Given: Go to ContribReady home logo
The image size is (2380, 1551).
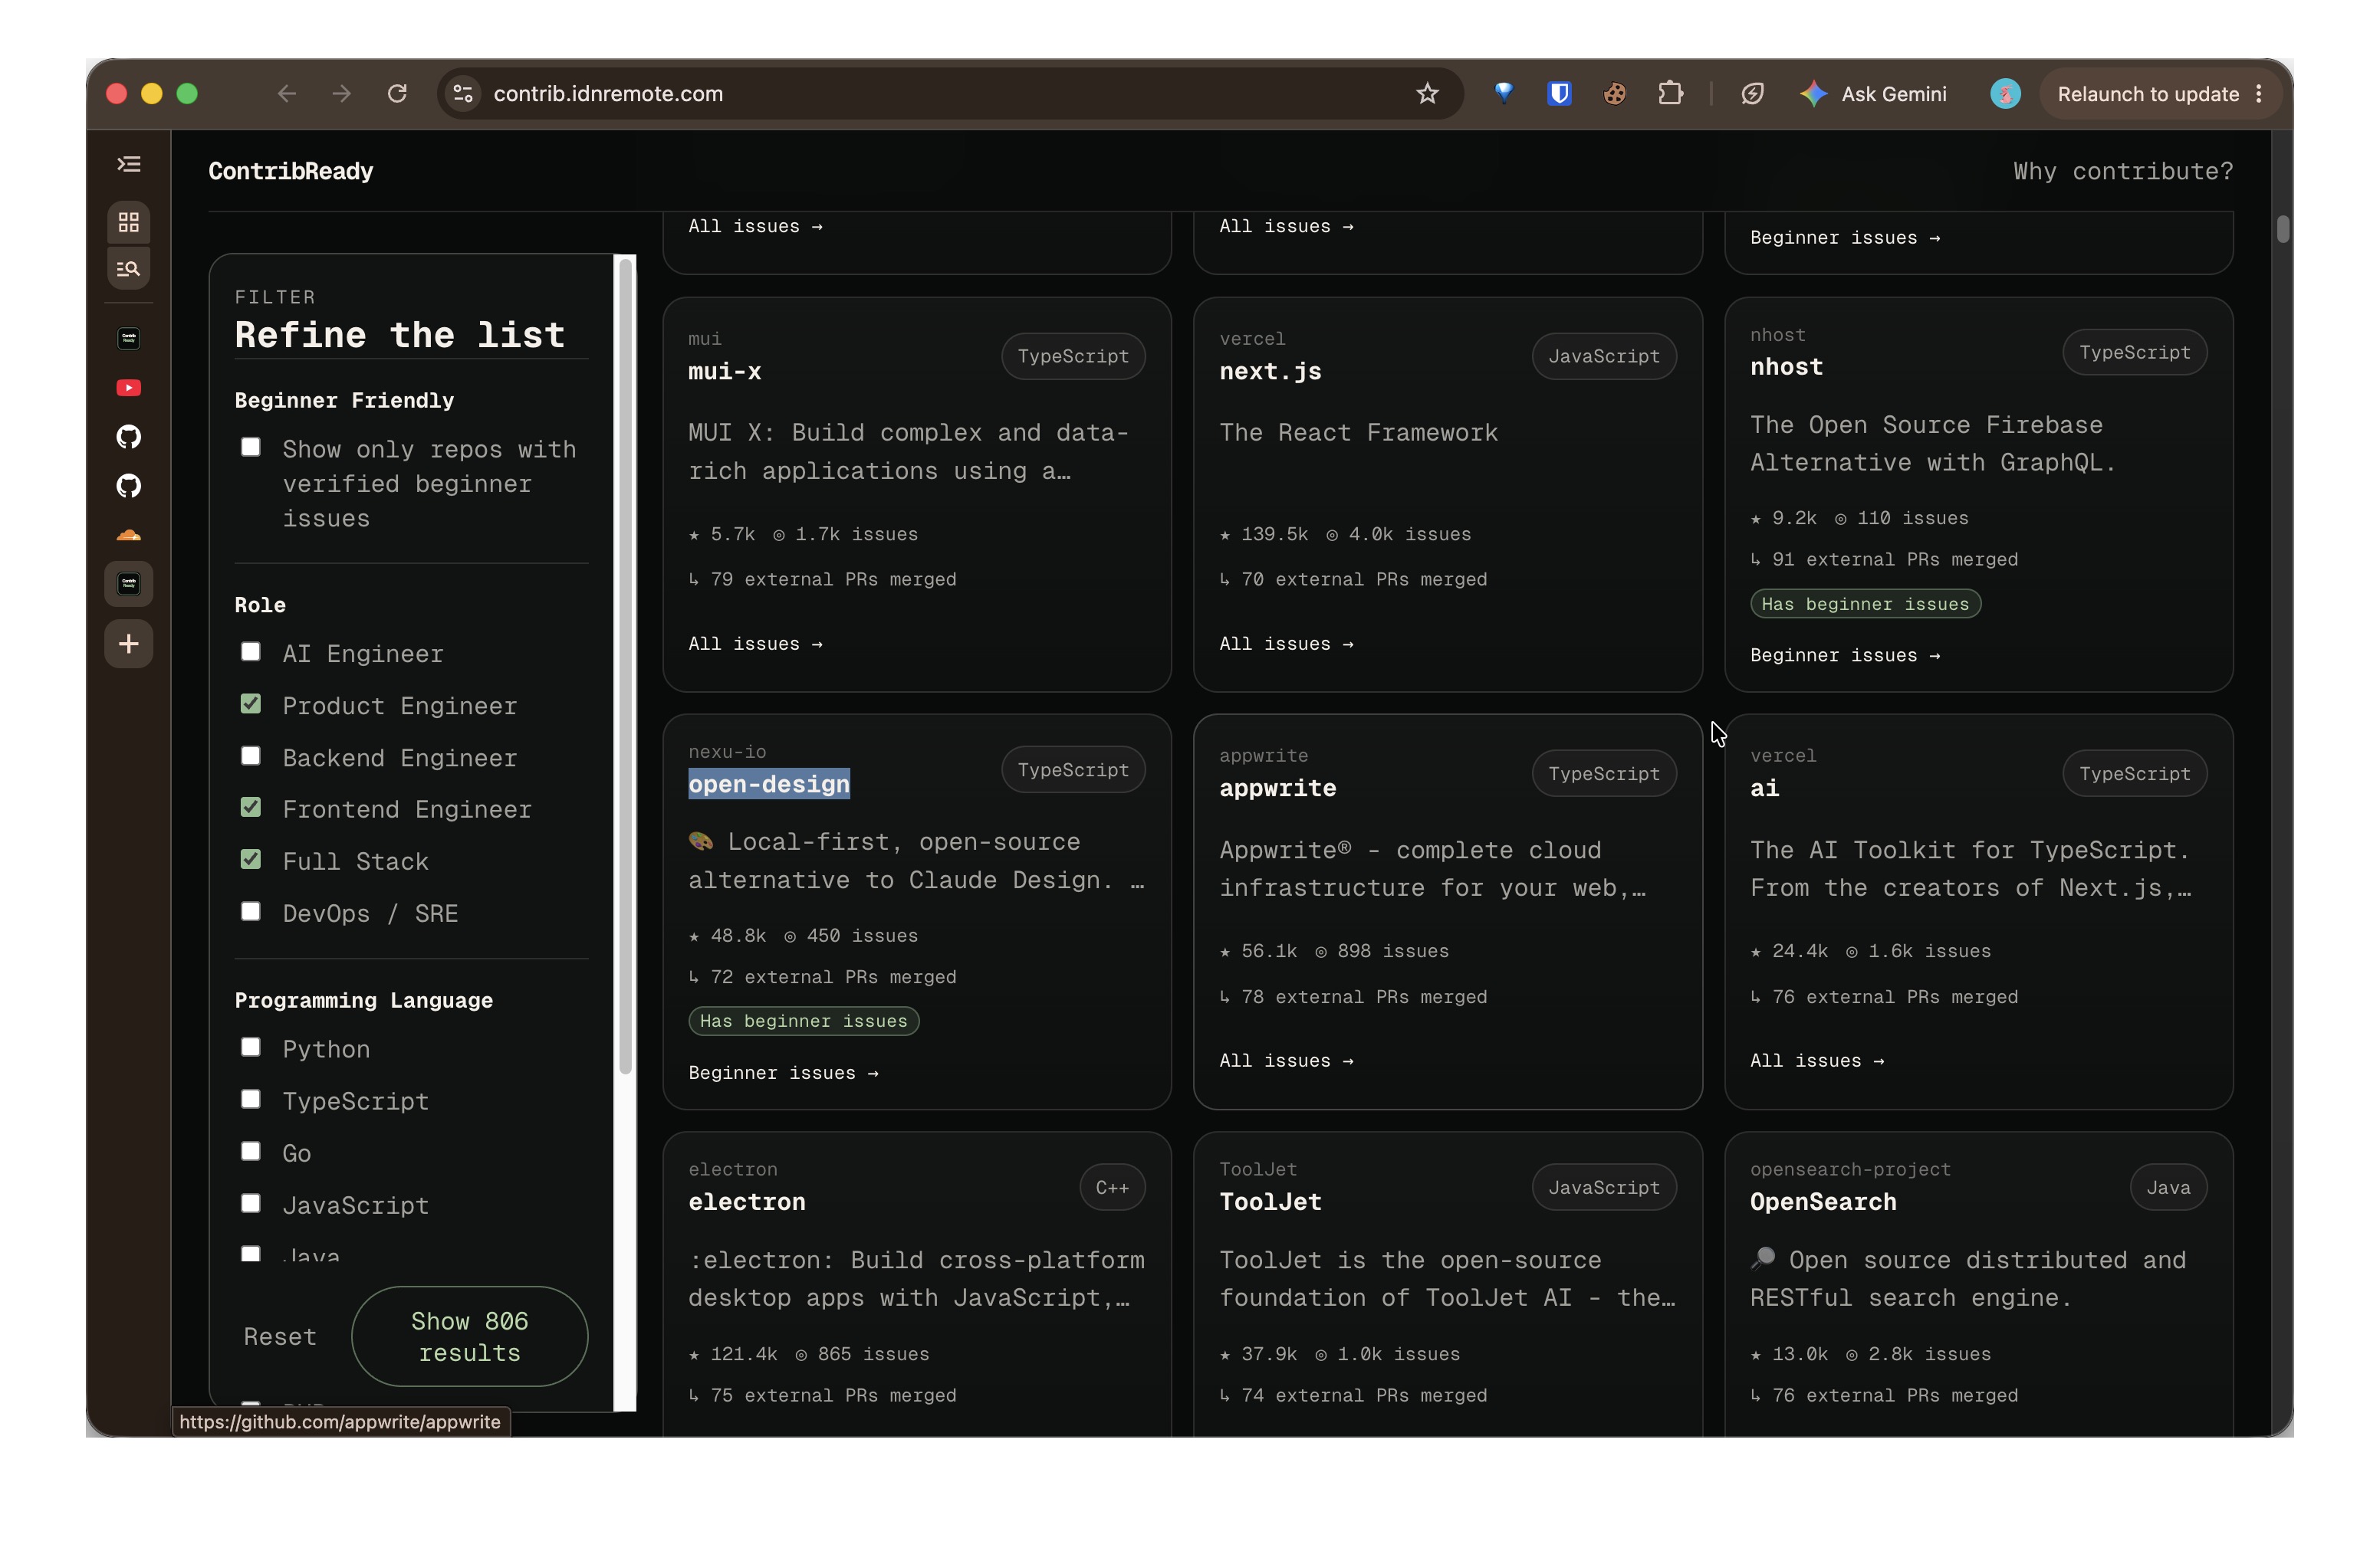Looking at the screenshot, I should pyautogui.click(x=291, y=171).
